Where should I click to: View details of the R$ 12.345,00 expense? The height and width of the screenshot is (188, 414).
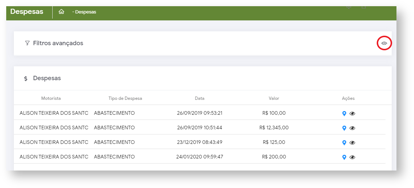click(x=352, y=128)
